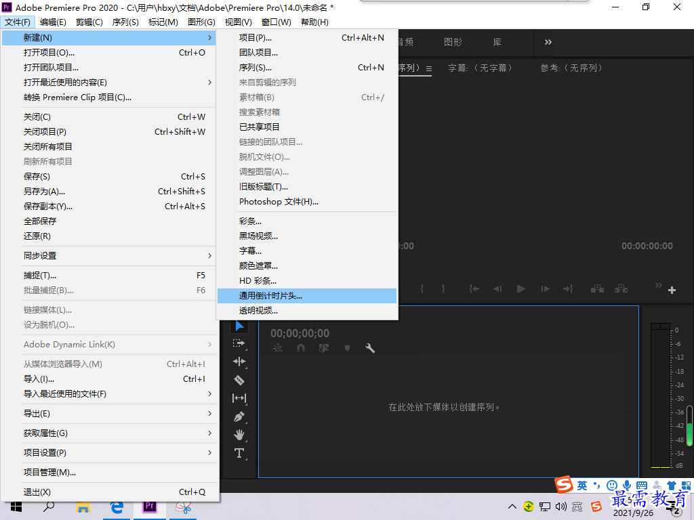
Task: Toggle linked selection in timeline
Action: coord(323,349)
